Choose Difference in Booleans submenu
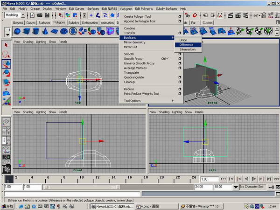The height and width of the screenshot is (210, 280). 188,45
